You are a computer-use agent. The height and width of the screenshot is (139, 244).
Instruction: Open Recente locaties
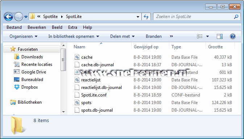pos(37,64)
